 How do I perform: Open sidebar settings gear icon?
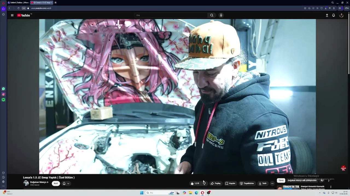tap(3, 182)
